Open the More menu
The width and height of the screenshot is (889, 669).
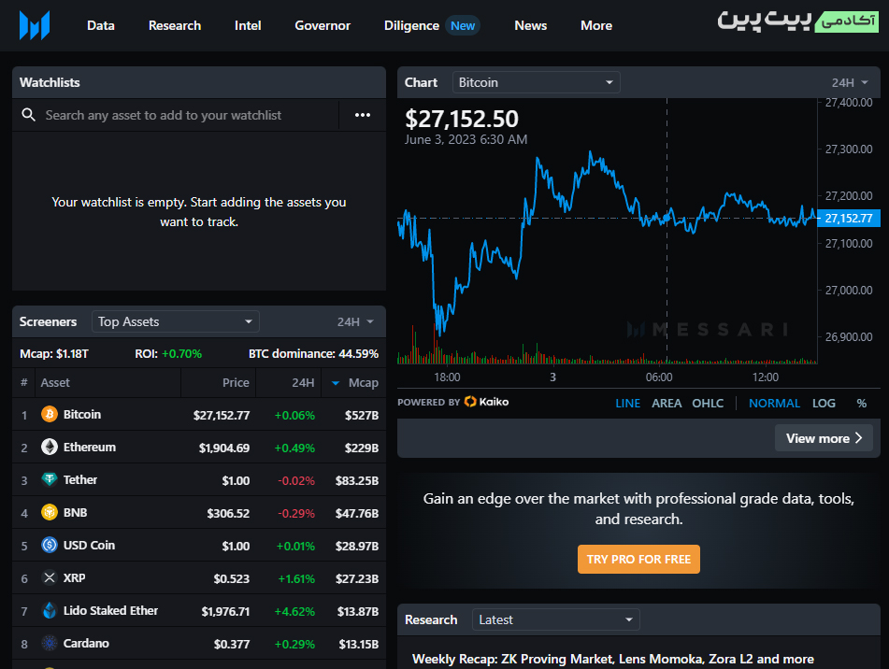coord(596,25)
